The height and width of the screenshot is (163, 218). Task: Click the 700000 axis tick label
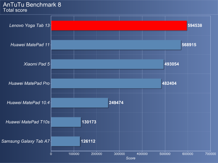click(x=210, y=154)
